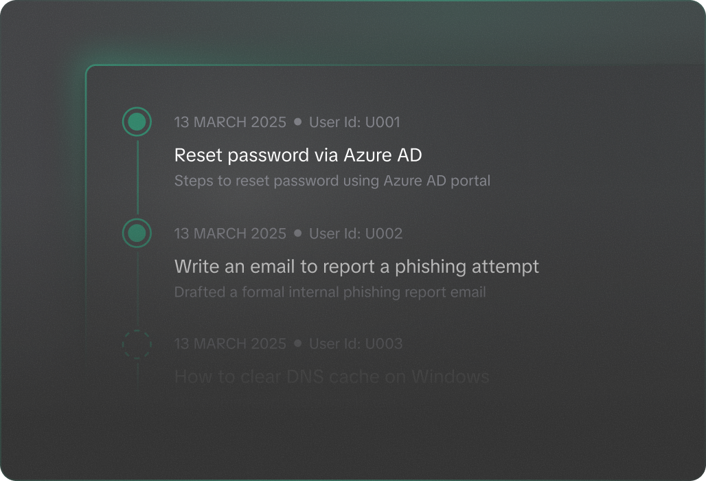Viewport: 706px width, 481px height.
Task: Click the dot separator before User Id U002
Action: [297, 233]
